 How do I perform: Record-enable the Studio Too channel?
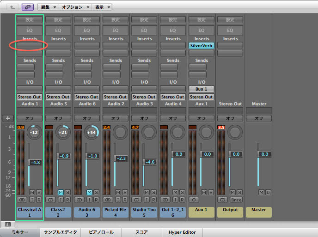153,200
